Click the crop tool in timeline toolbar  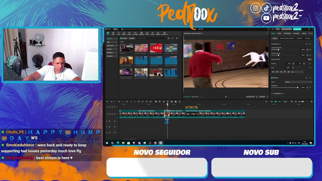pos(147,102)
